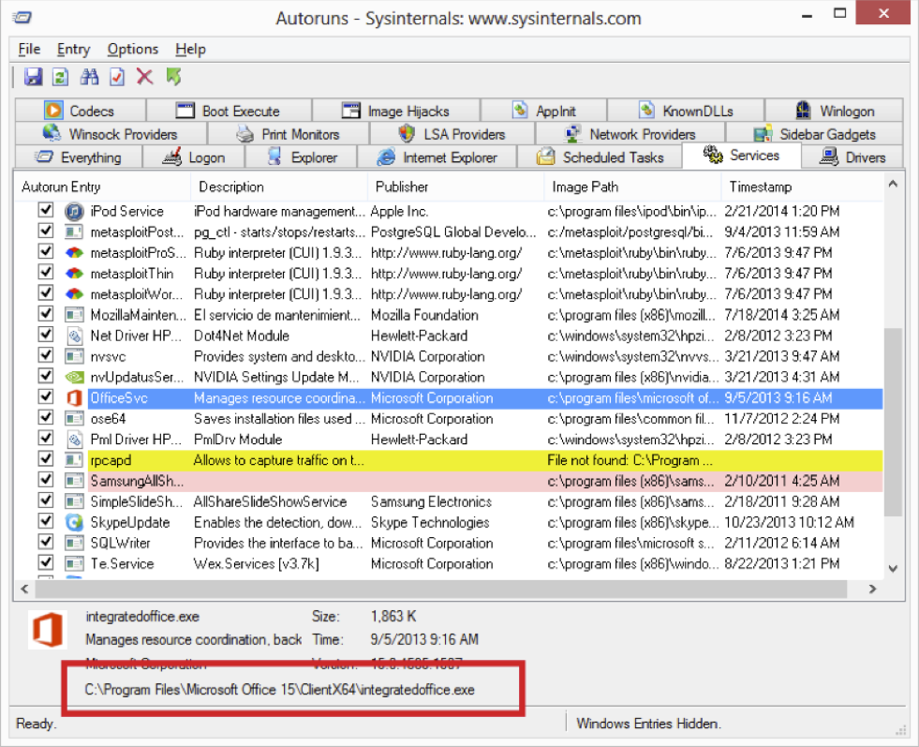Toggle the SkypeUpdate entry checkbox

click(46, 521)
